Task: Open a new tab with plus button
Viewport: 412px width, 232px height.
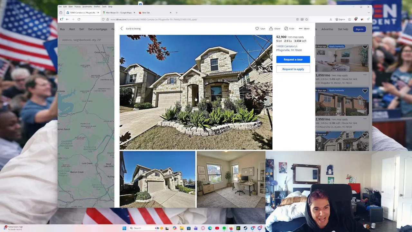Action: 176,13
